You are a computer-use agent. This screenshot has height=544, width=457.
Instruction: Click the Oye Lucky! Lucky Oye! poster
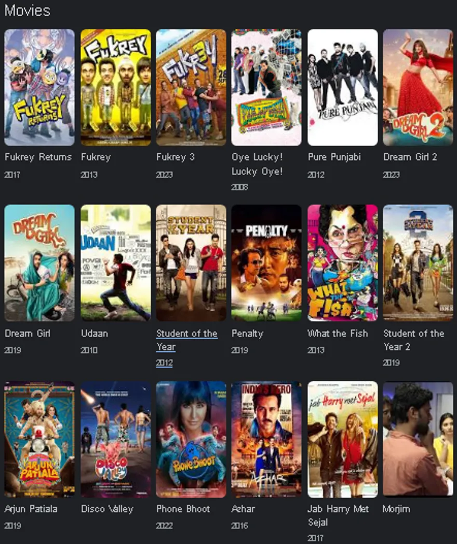pyautogui.click(x=266, y=87)
